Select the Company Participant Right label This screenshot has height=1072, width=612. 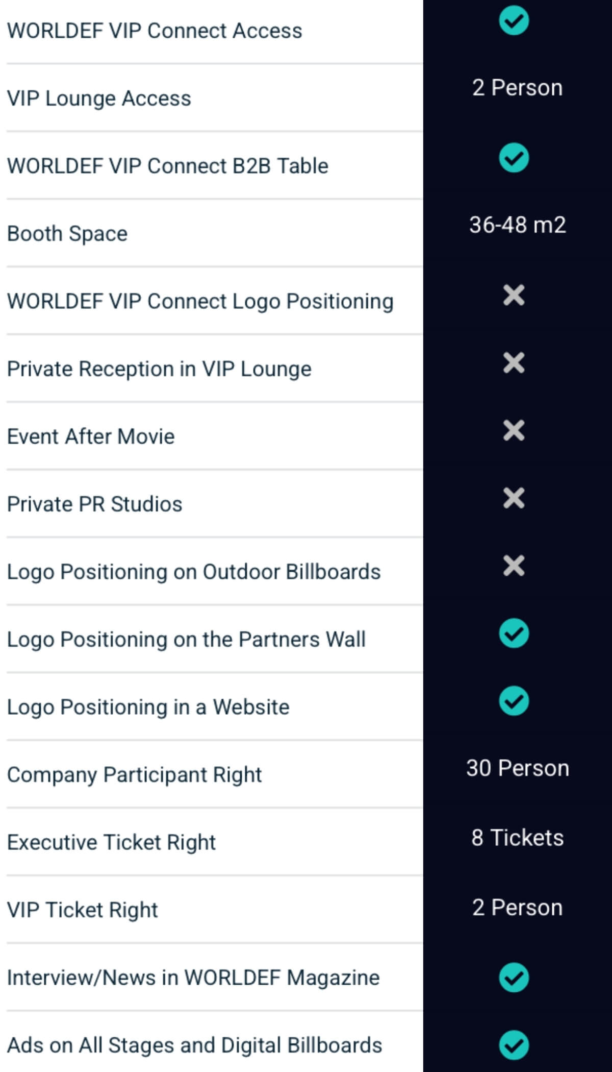[x=134, y=775]
